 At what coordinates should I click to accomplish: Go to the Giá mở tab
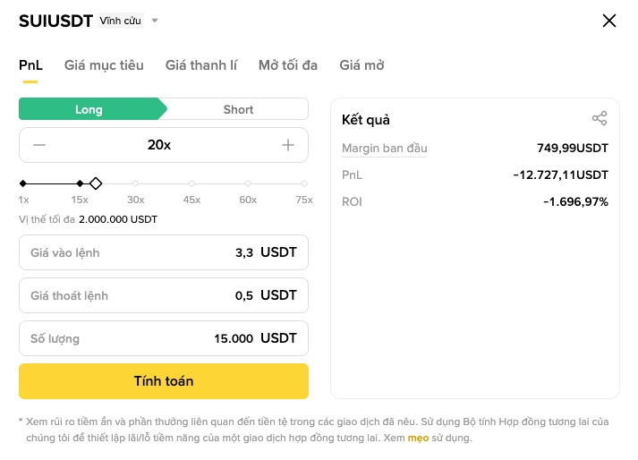362,65
